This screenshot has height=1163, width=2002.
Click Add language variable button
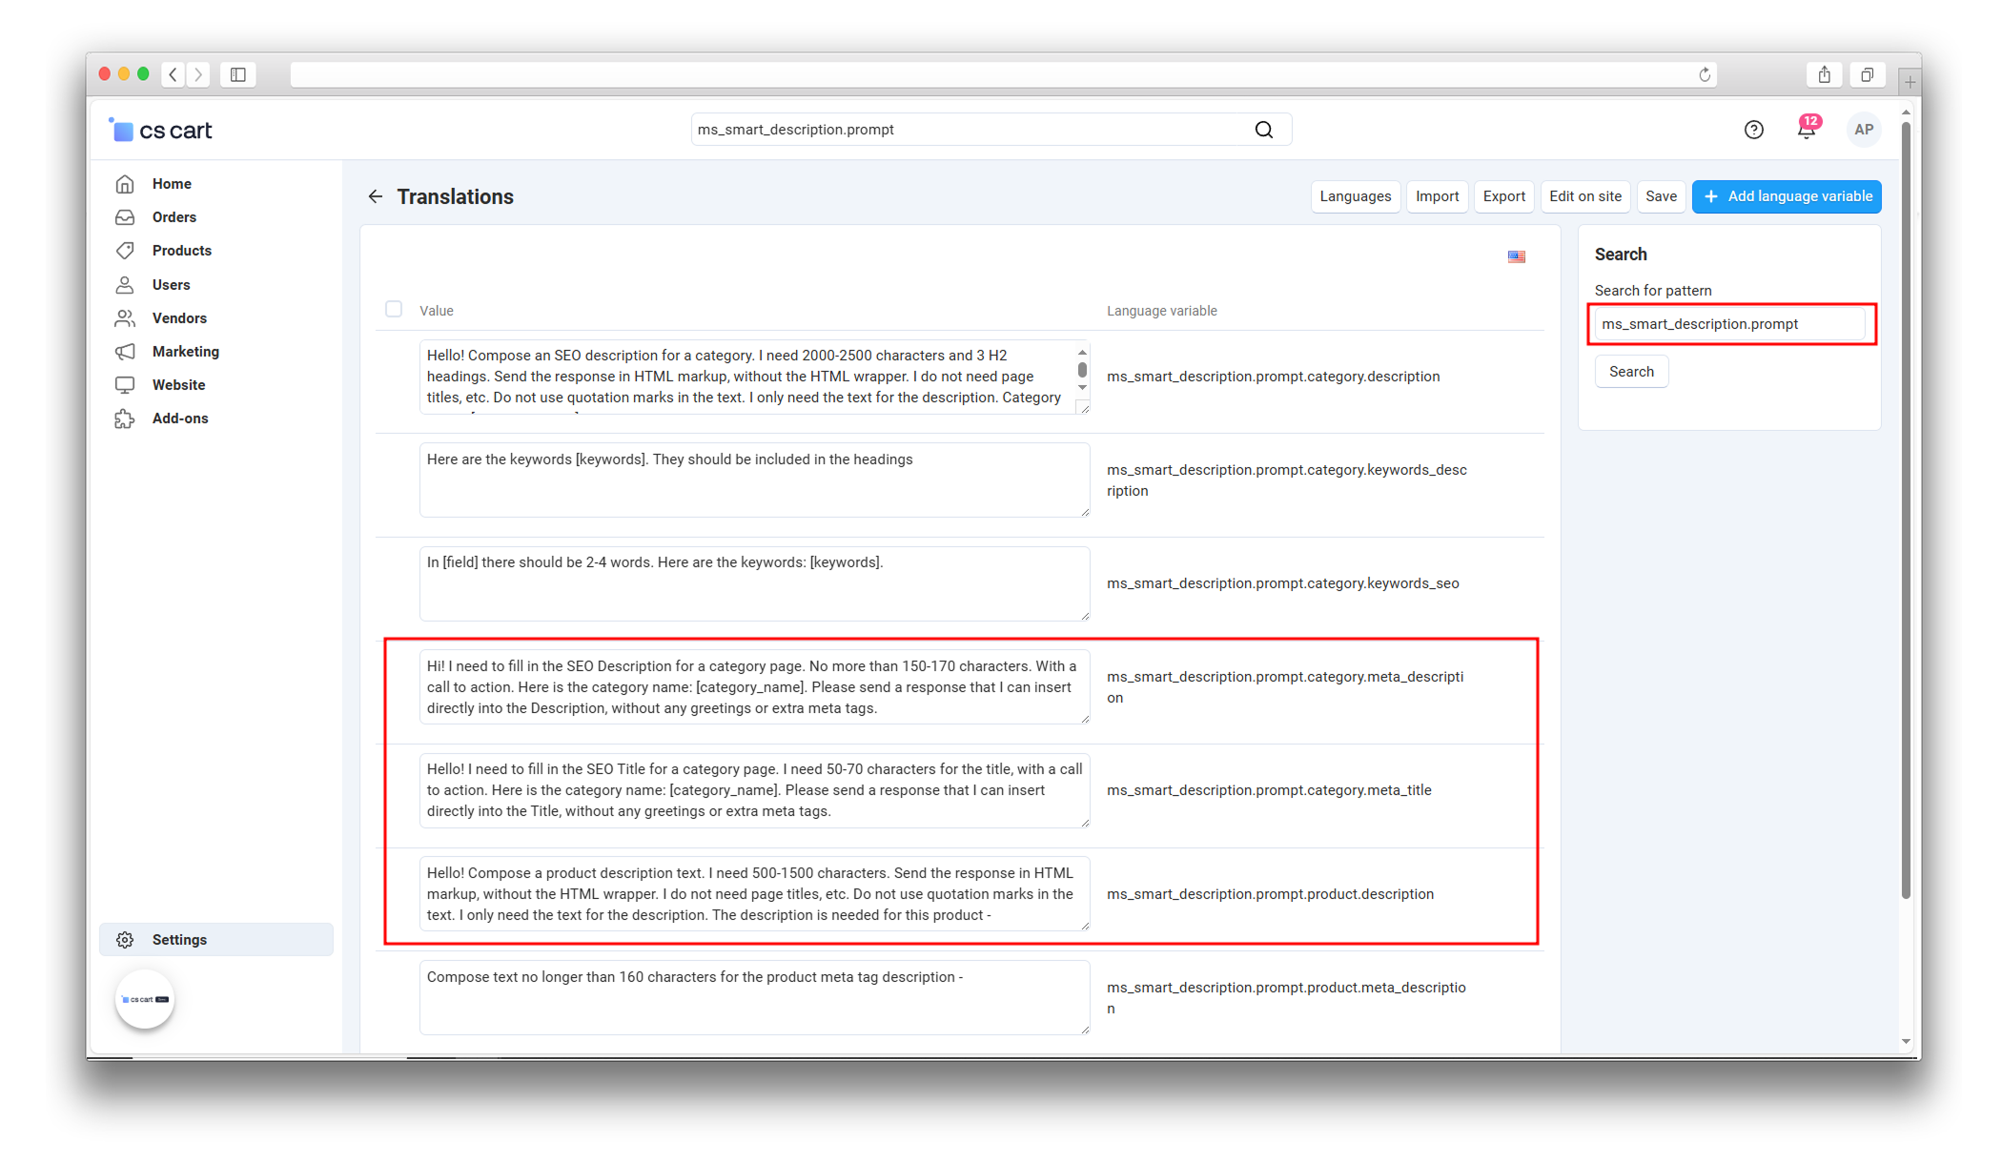pos(1786,196)
